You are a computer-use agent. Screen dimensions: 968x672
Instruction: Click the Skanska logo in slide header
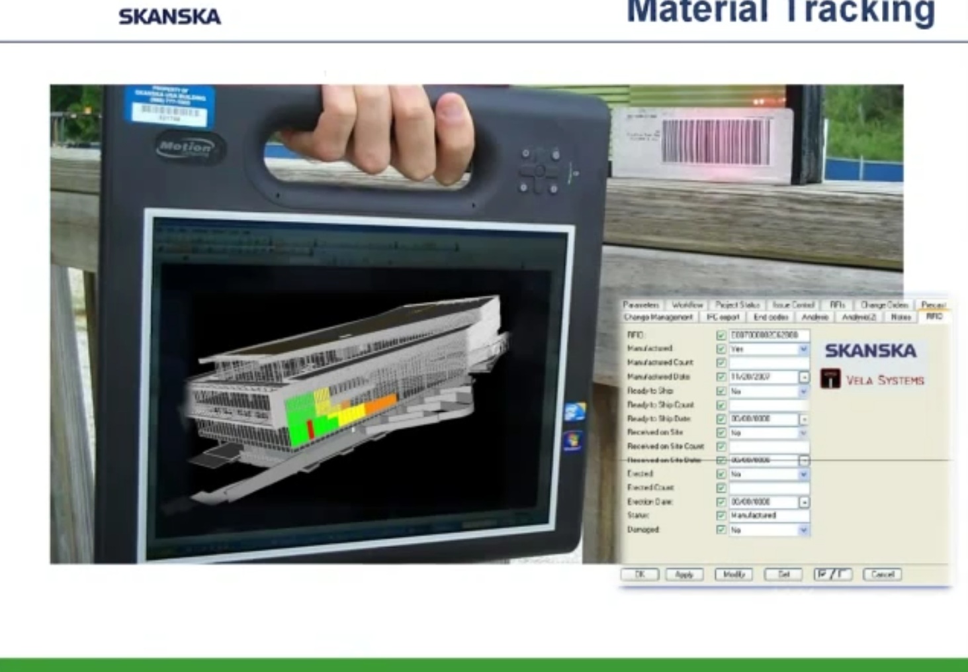pos(169,17)
